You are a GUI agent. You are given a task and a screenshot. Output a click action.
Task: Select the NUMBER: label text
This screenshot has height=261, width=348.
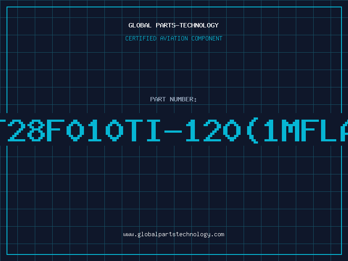[183, 99]
